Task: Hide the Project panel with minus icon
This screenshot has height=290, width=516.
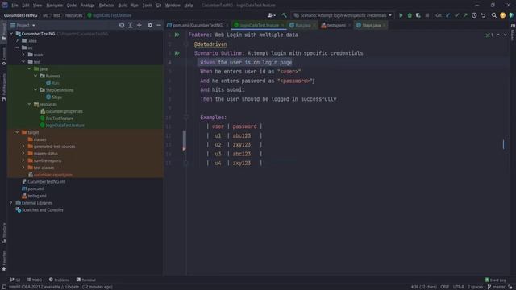Action: coord(159,25)
